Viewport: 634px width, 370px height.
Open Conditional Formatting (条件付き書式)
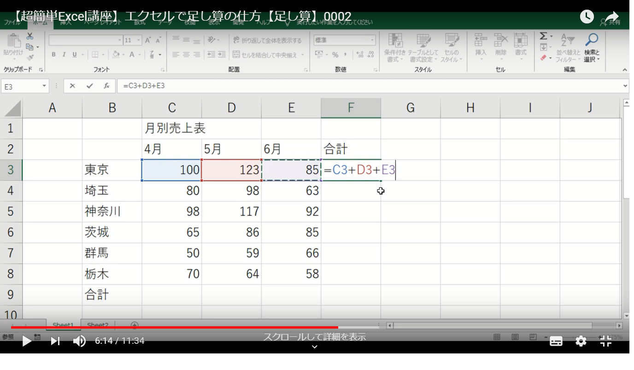click(395, 48)
